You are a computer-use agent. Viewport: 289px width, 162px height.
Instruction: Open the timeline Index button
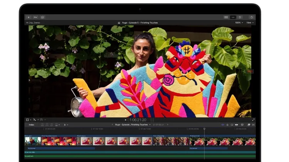pyautogui.click(x=32, y=125)
